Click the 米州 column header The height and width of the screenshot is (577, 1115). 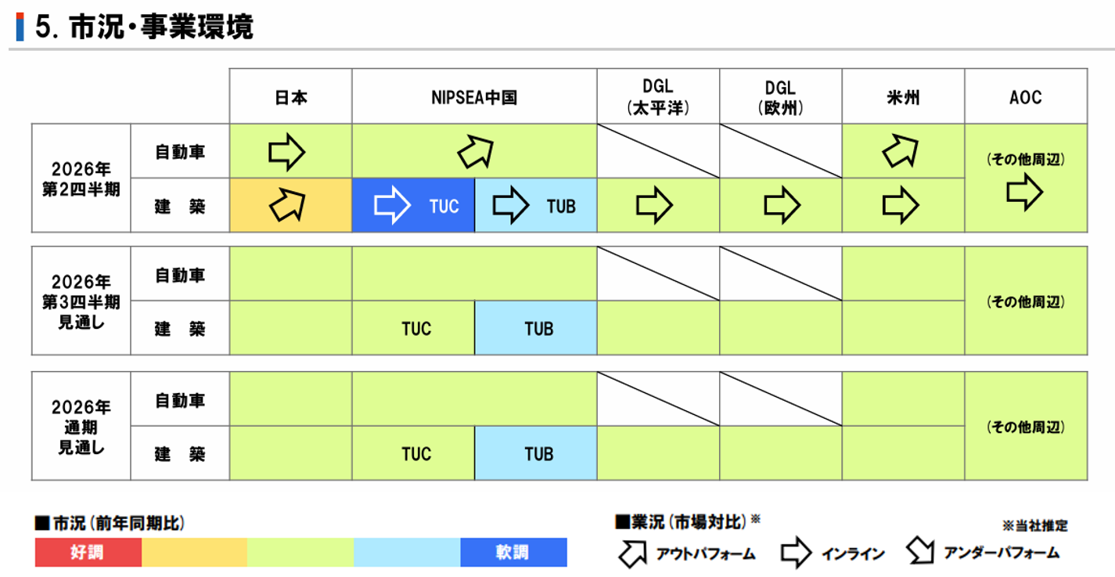point(903,96)
